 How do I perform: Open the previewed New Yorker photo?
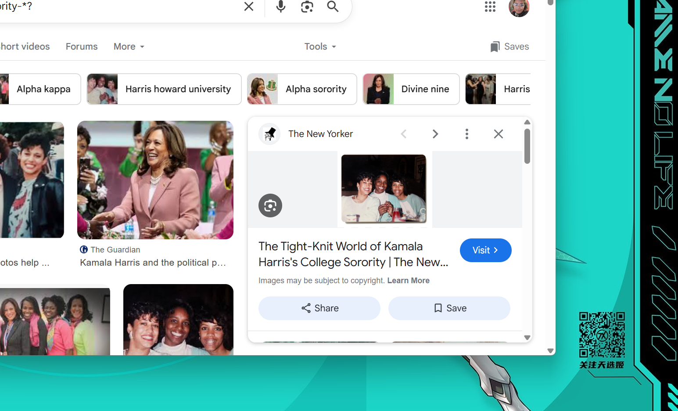point(384,188)
